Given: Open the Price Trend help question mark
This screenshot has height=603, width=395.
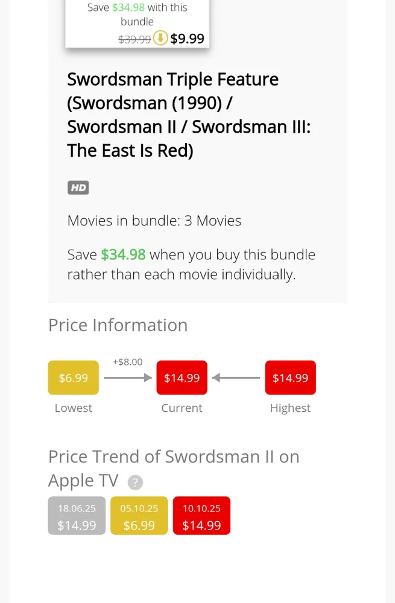Looking at the screenshot, I should click(136, 482).
